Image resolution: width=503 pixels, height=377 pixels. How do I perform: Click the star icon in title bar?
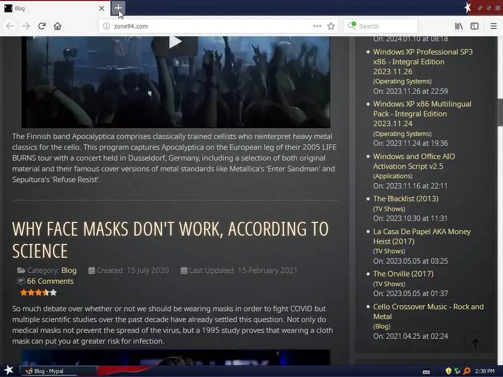tap(468, 7)
